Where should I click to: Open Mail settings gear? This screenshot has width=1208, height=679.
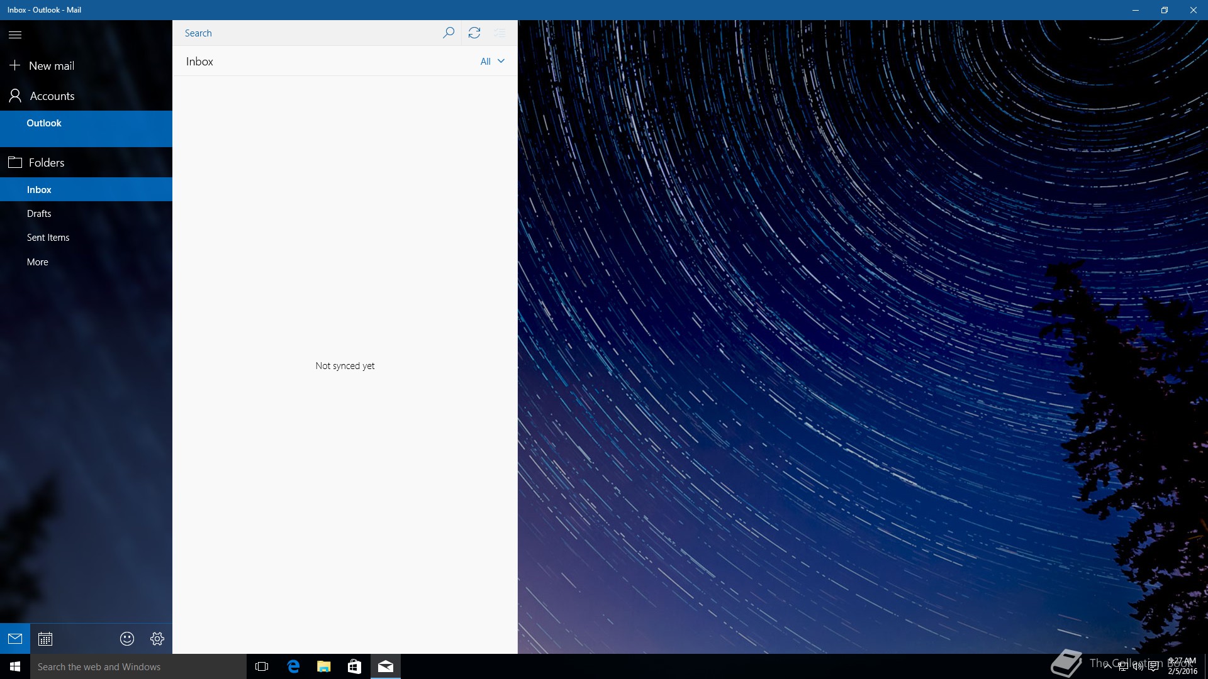coord(157,639)
